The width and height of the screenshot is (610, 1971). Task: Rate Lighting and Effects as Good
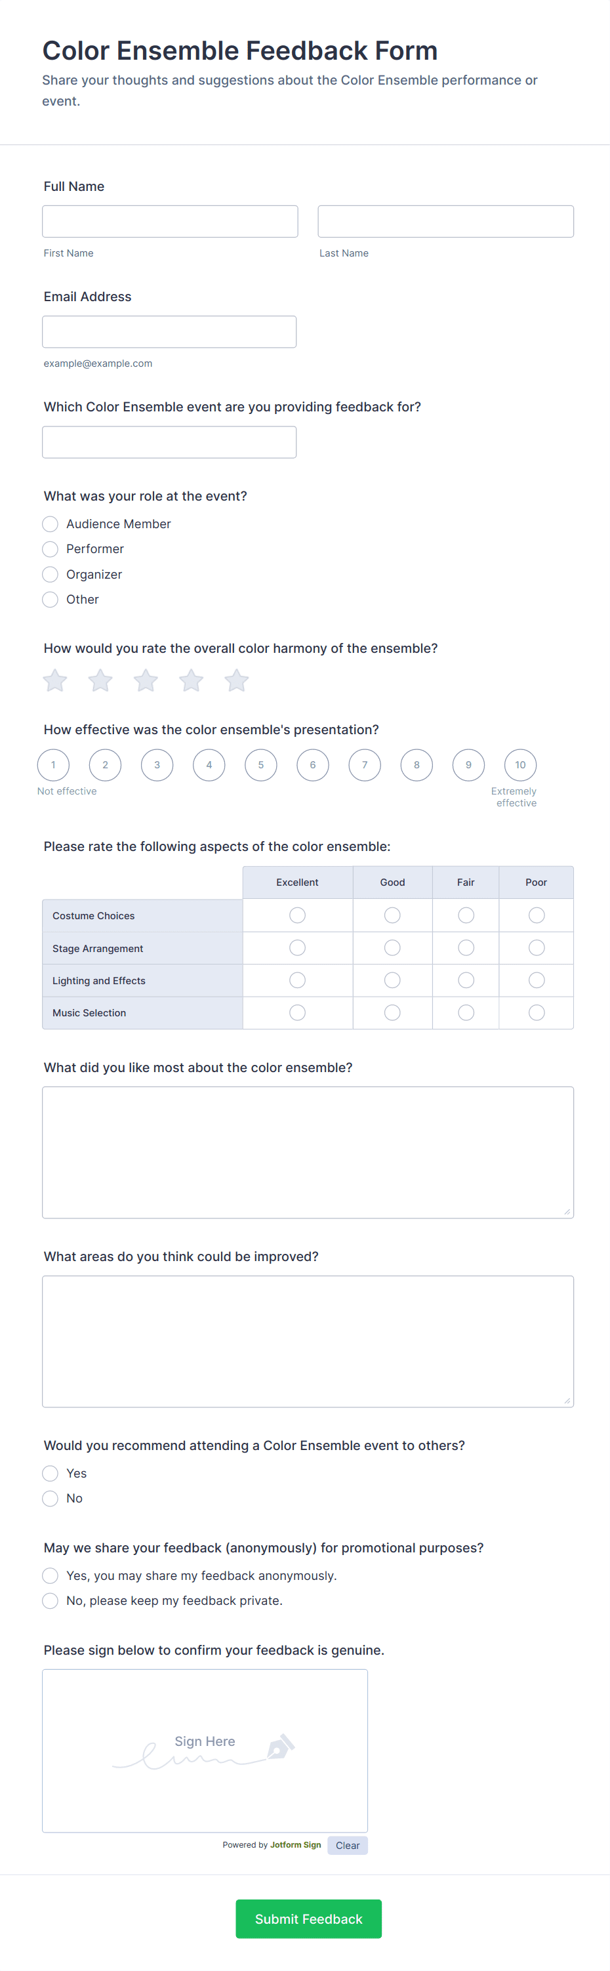pyautogui.click(x=392, y=980)
